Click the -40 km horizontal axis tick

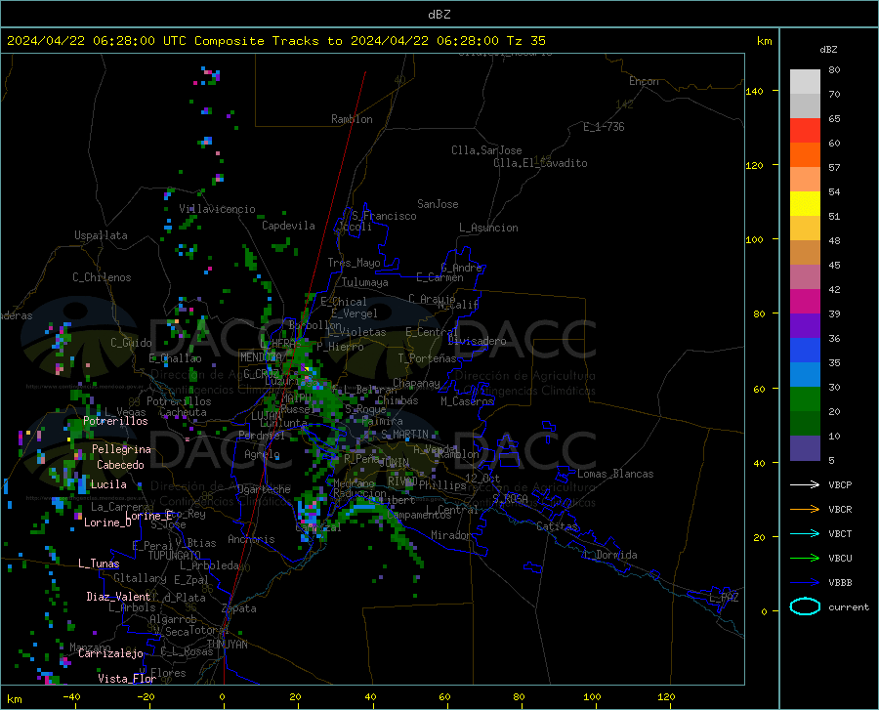point(71,696)
